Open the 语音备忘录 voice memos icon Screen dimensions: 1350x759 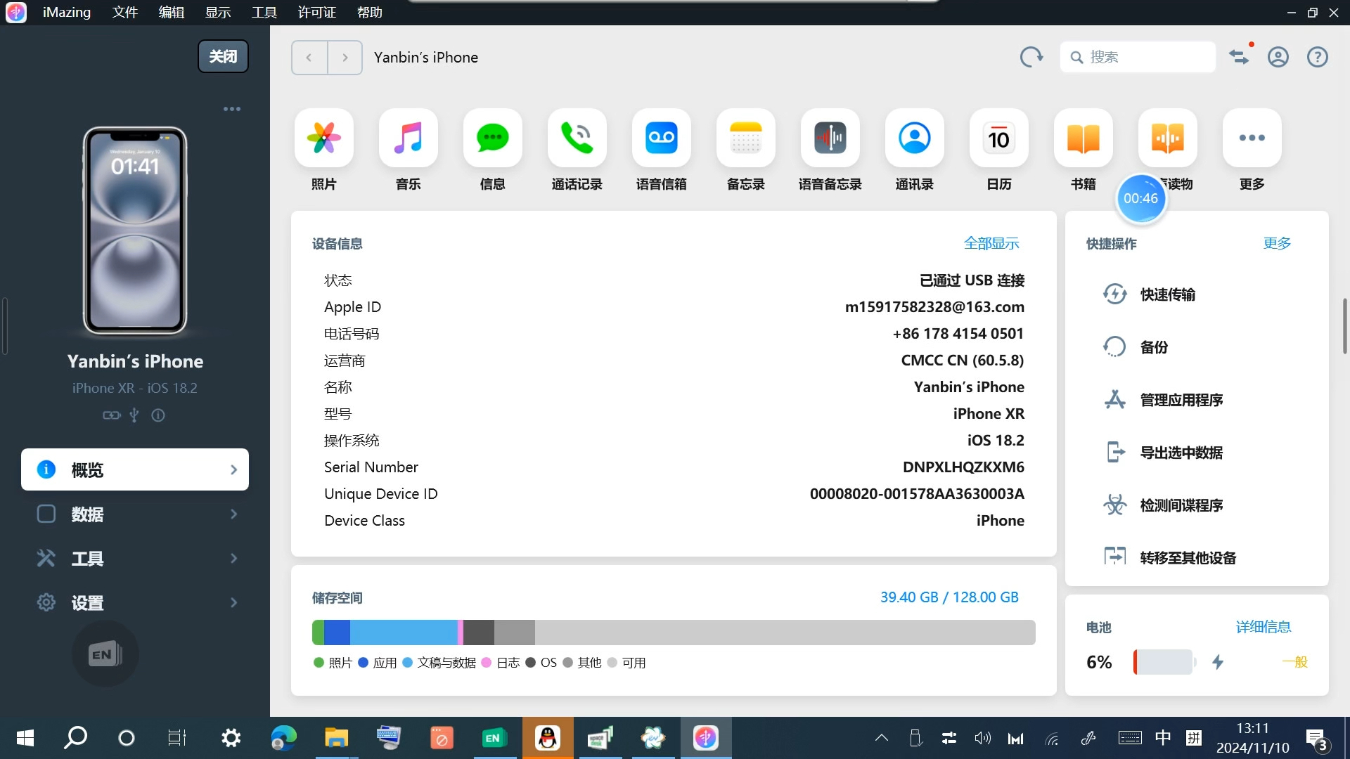click(x=830, y=138)
